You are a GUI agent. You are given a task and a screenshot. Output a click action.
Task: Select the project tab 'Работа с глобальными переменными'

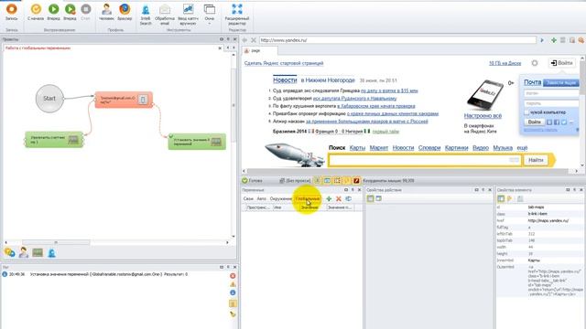[x=38, y=48]
